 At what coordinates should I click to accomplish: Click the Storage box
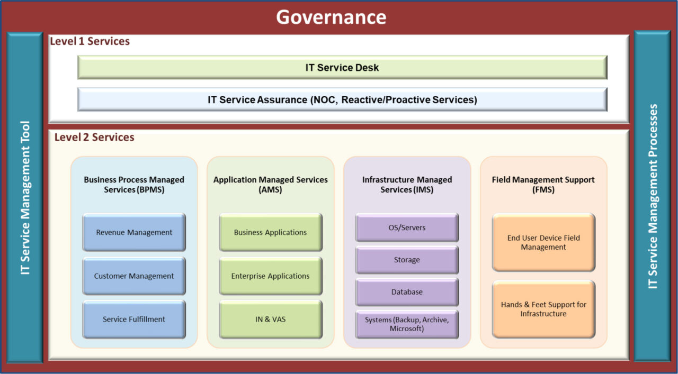point(407,260)
